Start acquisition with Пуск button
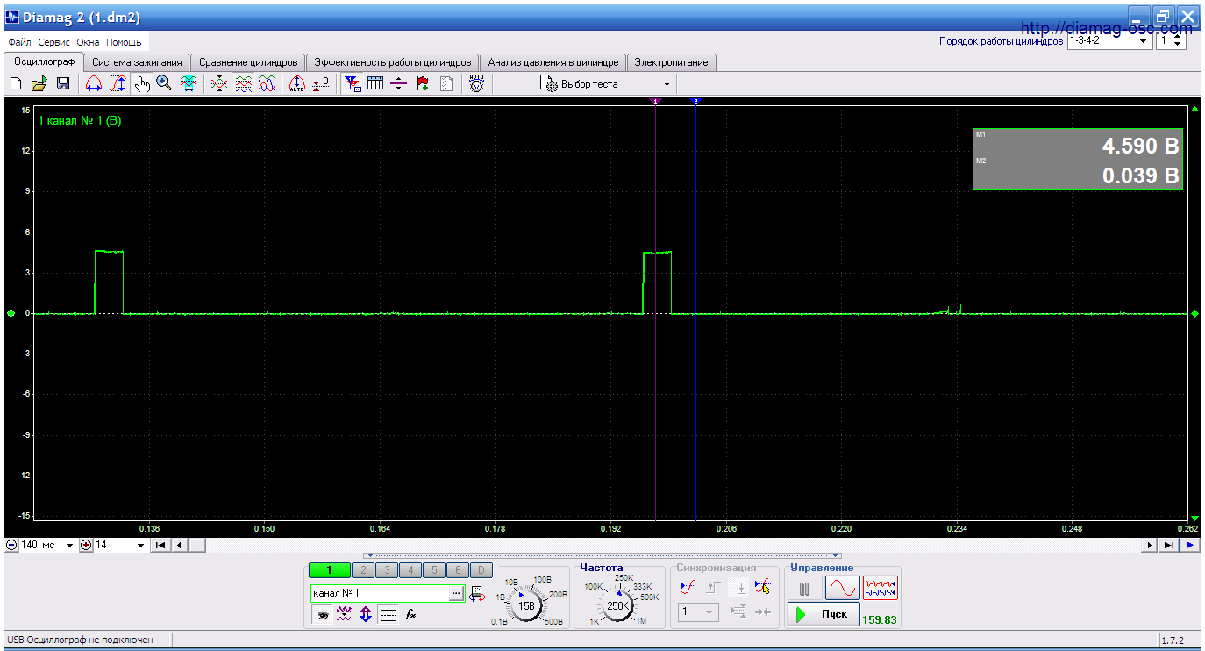Screen dimensions: 1205x651 [824, 614]
